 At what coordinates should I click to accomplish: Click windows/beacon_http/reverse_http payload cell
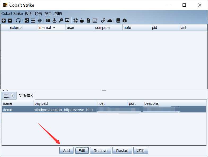[x=64, y=110]
